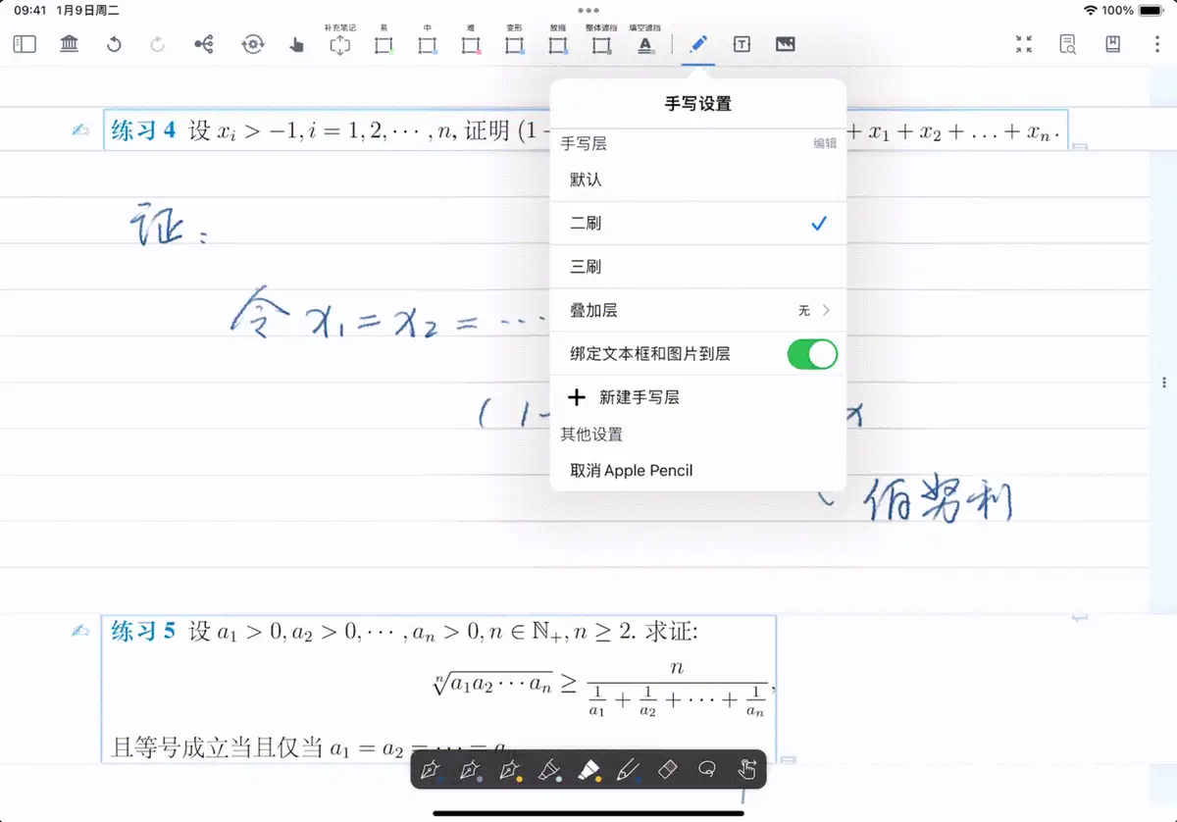Select the eraser tool
This screenshot has width=1177, height=822.
668,769
